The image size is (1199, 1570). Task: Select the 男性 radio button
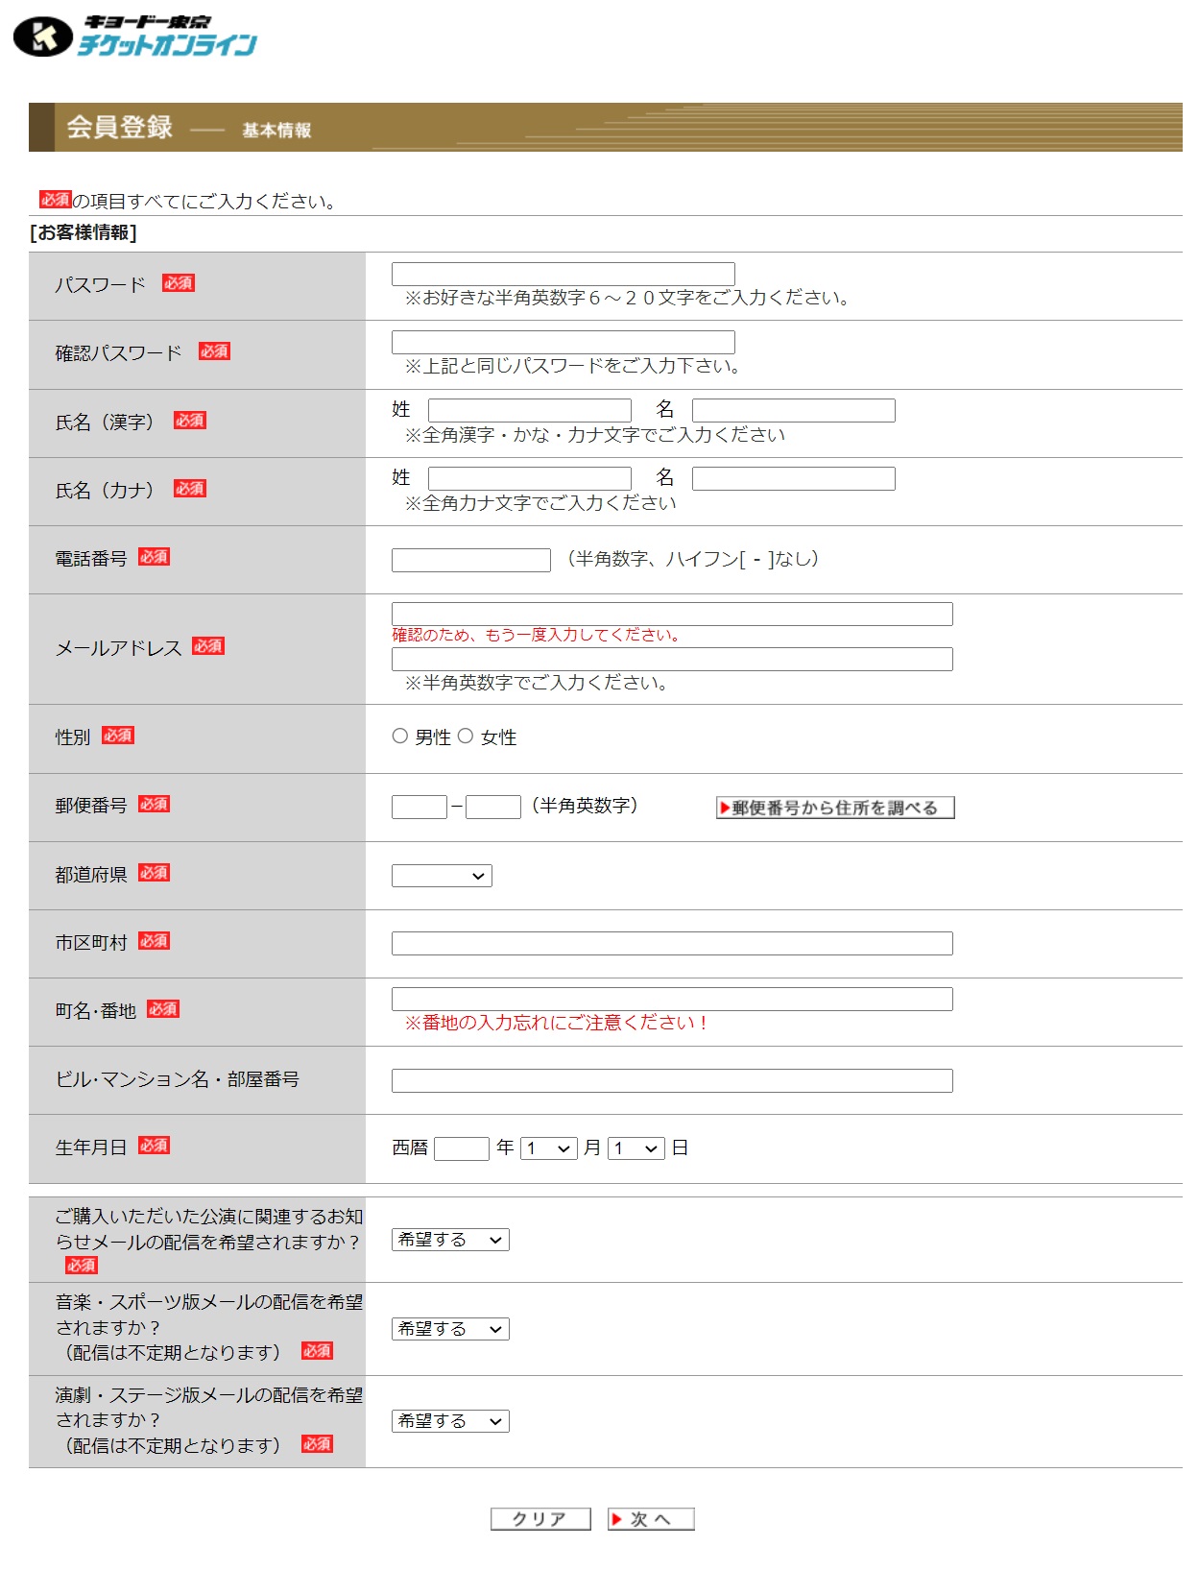coord(400,737)
